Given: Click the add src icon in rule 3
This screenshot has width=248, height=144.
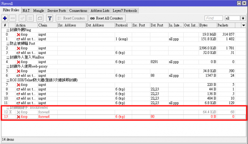Looking at the screenshot, I should (18, 53).
